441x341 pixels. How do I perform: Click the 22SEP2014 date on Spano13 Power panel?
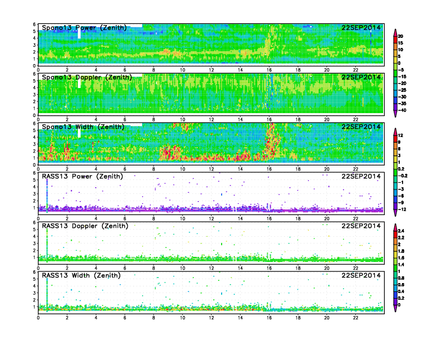(x=361, y=27)
